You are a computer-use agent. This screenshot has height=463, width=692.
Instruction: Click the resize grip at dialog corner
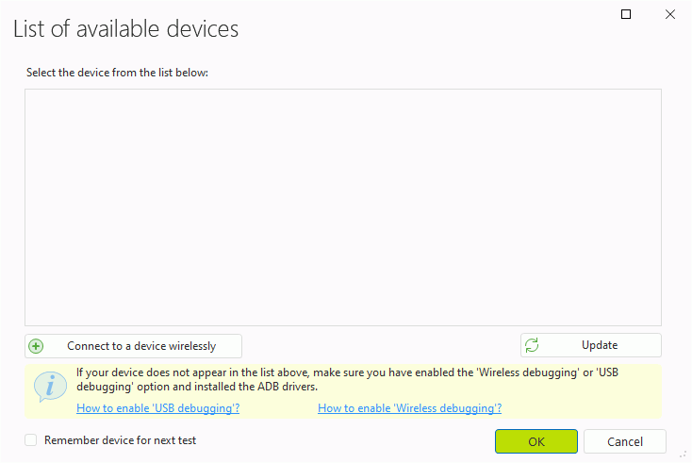tap(684, 455)
